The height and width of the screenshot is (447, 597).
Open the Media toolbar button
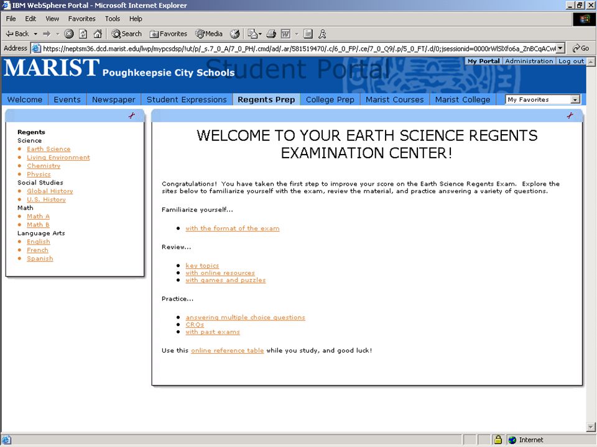pyautogui.click(x=209, y=34)
